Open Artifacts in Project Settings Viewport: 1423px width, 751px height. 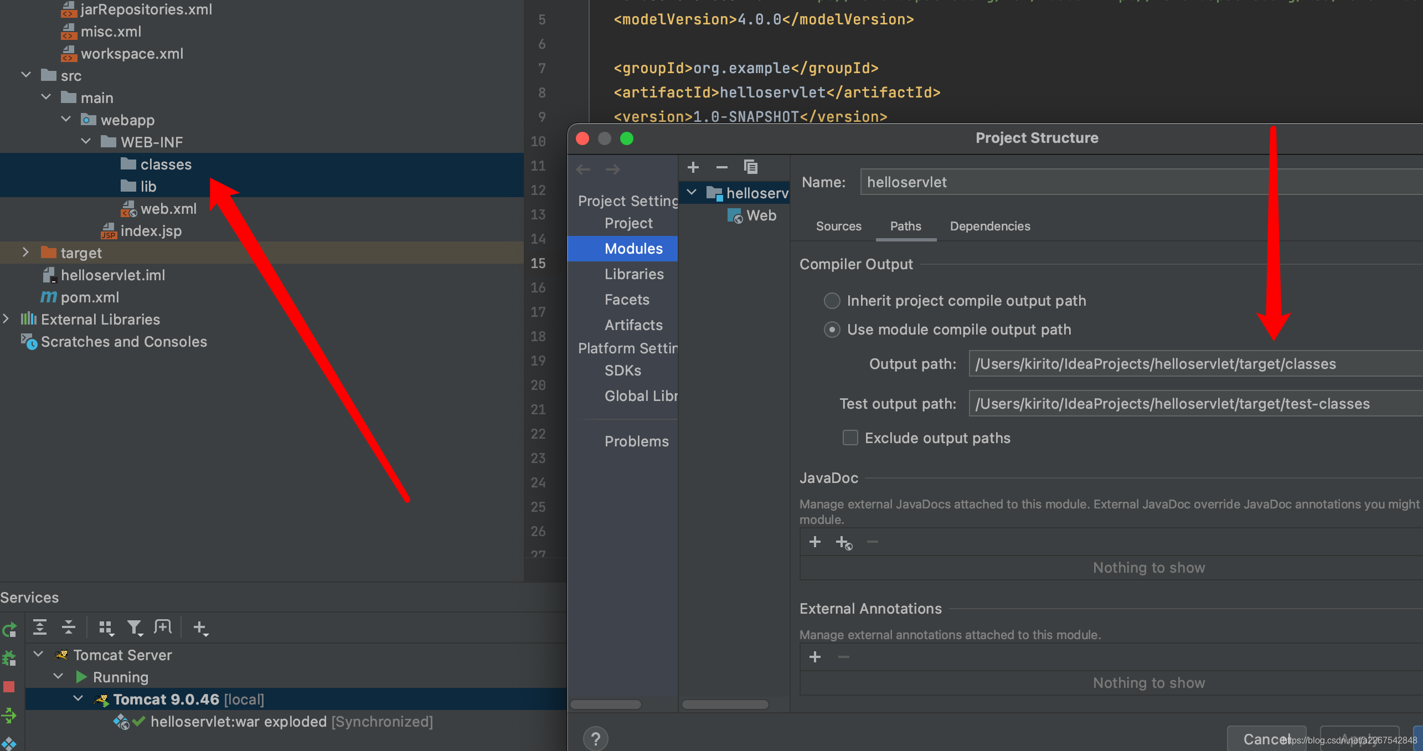633,325
